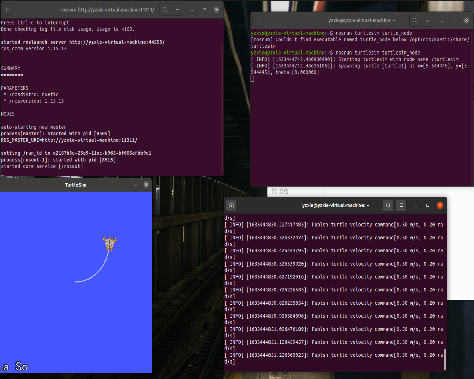
Task: Click search icon in roscore terminal
Action: [165, 10]
